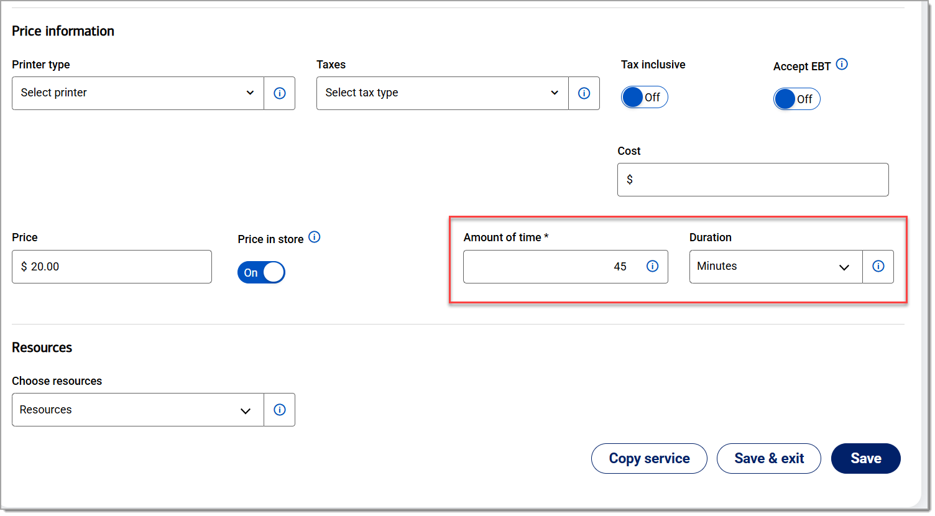
Task: Click the Save & exit button
Action: pos(769,459)
